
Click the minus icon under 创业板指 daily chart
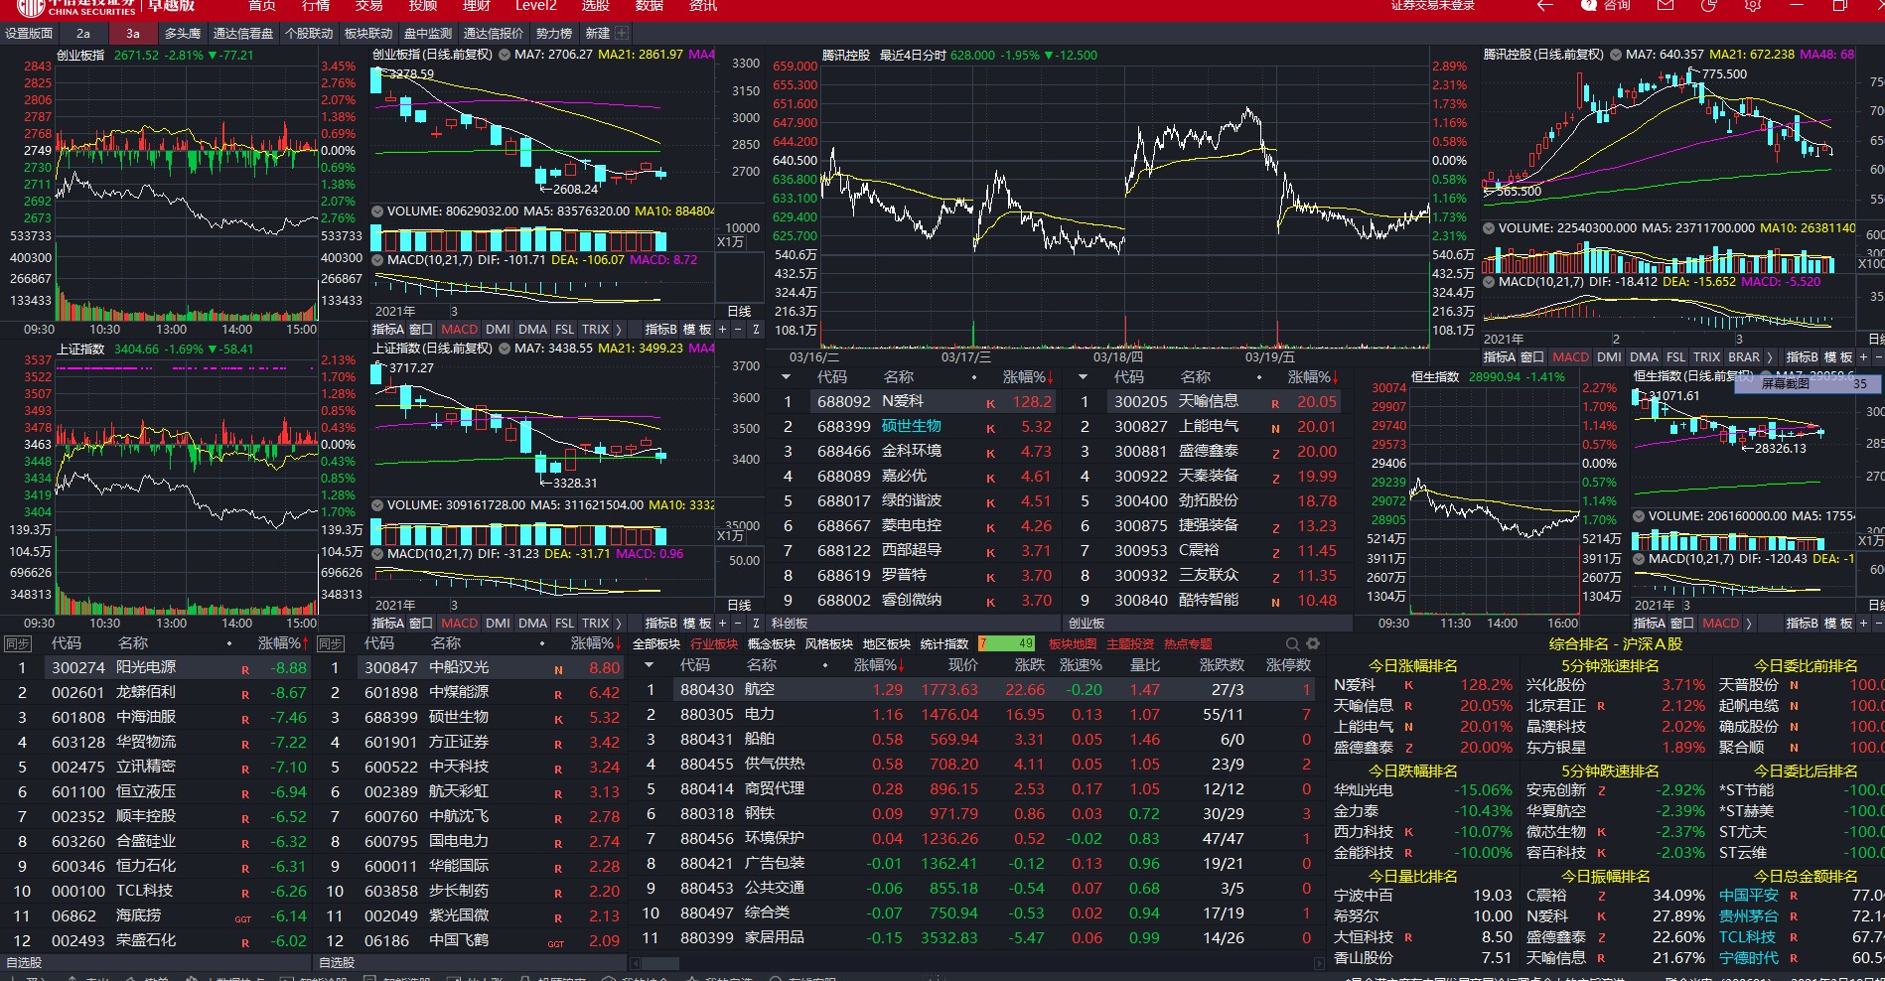tap(739, 330)
